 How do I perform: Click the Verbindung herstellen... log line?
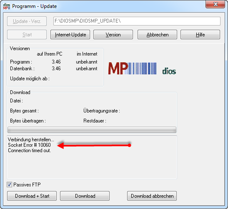click(31, 140)
